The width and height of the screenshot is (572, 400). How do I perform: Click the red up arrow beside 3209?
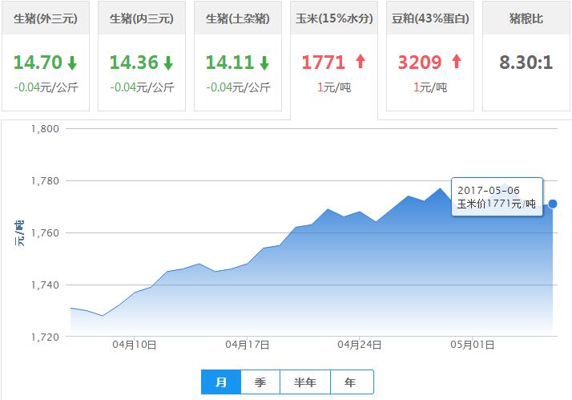point(457,61)
